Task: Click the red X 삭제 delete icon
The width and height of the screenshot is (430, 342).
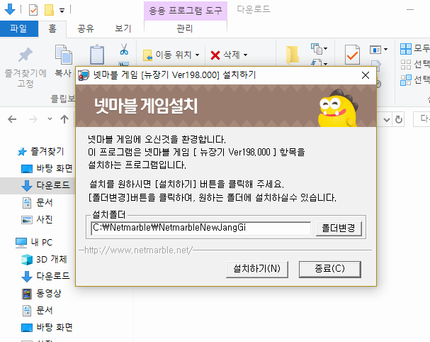Action: (215, 55)
